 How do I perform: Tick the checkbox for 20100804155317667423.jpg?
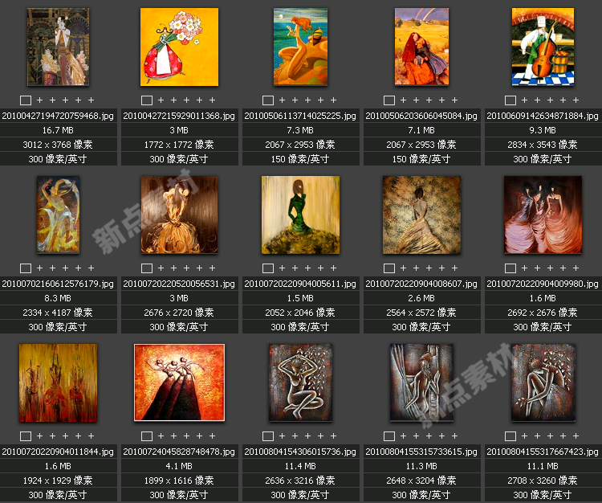click(510, 436)
